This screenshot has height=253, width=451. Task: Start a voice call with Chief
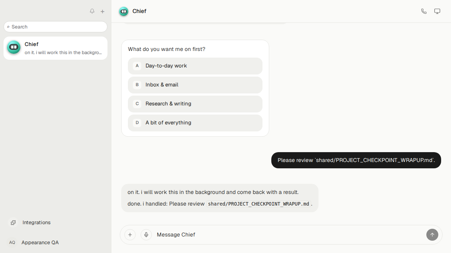424,11
